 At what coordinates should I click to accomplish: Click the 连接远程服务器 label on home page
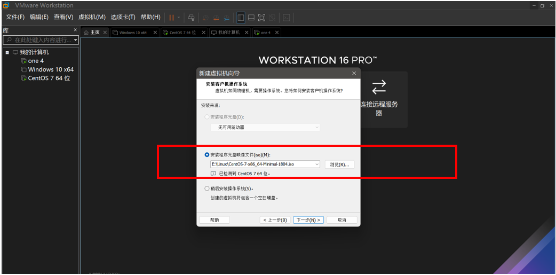tap(379, 109)
